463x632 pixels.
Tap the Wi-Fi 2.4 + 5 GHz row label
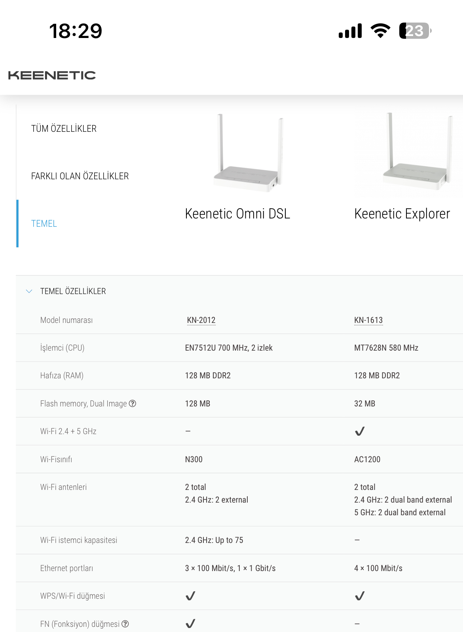pos(68,431)
